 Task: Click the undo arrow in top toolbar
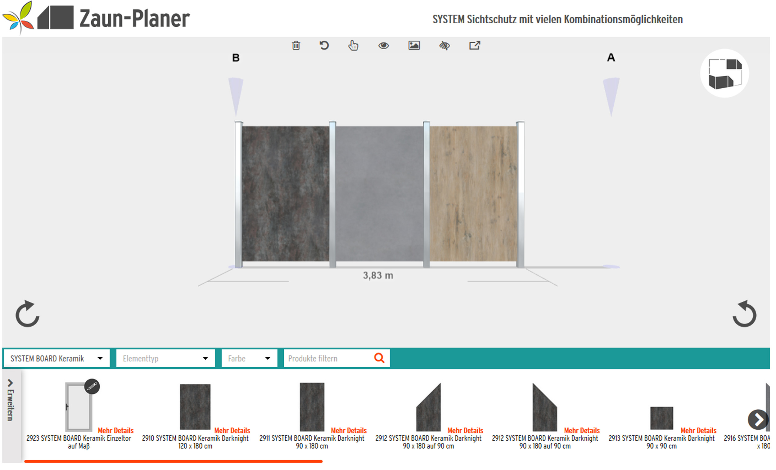click(x=324, y=46)
